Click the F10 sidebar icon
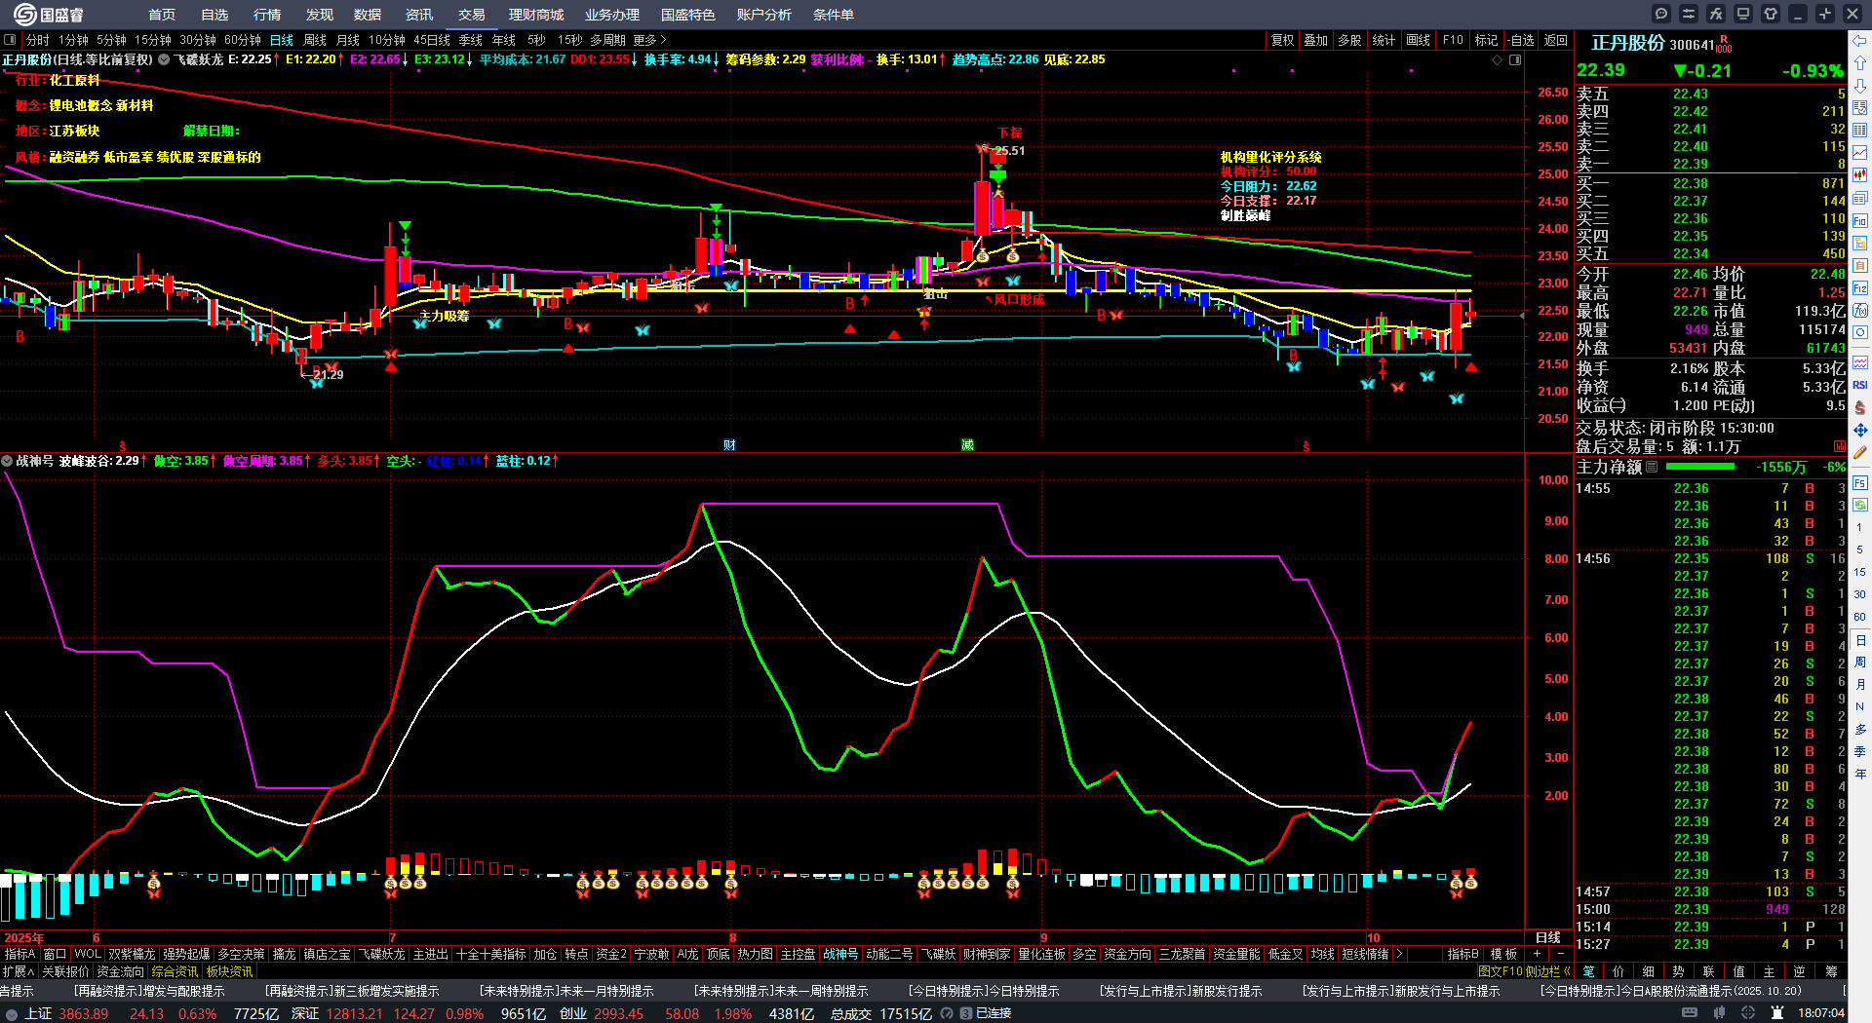This screenshot has width=1872, height=1023. [x=1860, y=221]
